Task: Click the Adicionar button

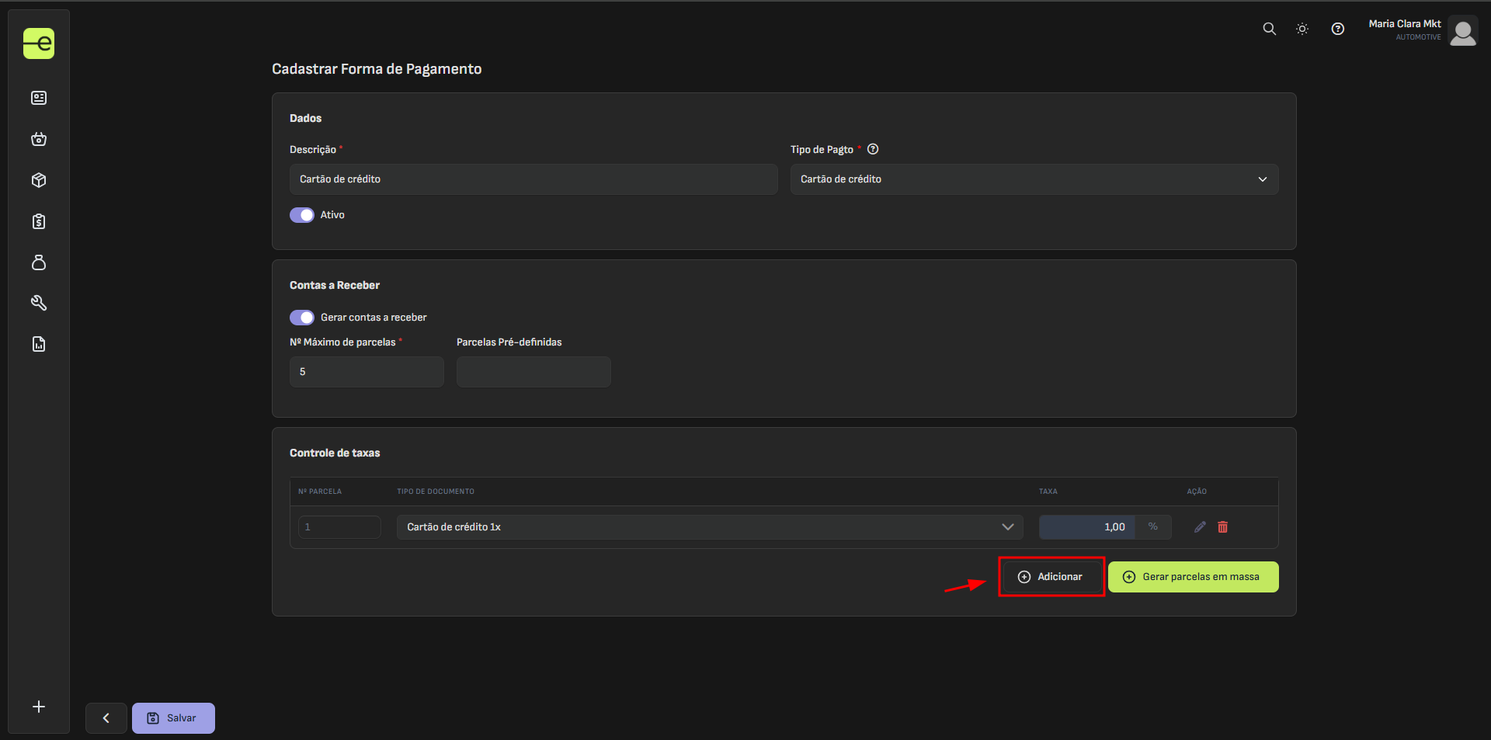Action: pyautogui.click(x=1051, y=577)
